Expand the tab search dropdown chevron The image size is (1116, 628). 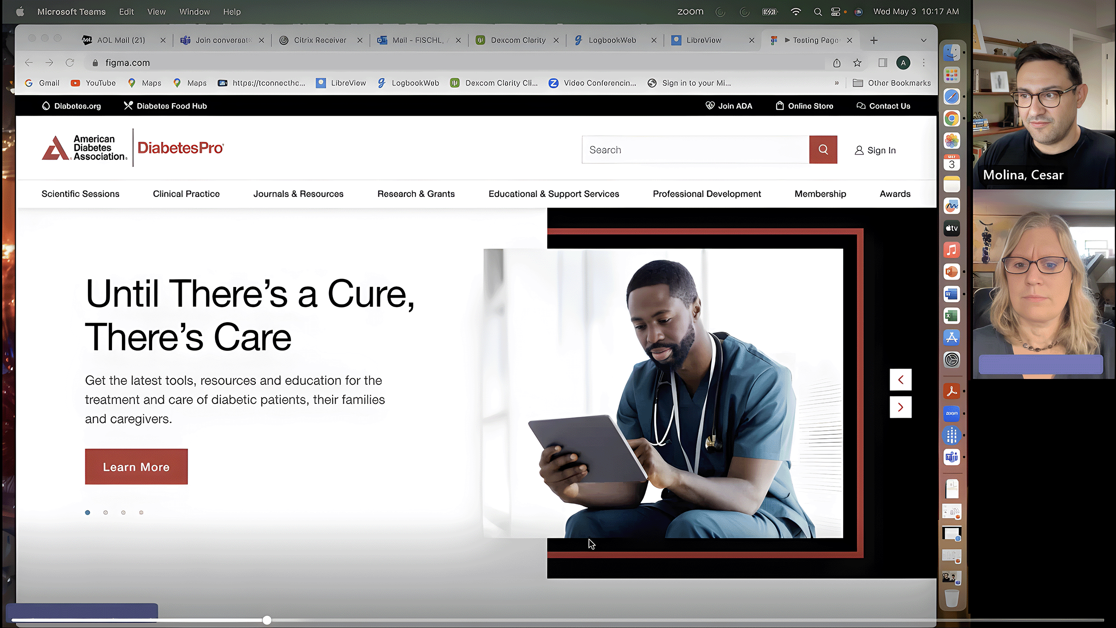(x=923, y=40)
